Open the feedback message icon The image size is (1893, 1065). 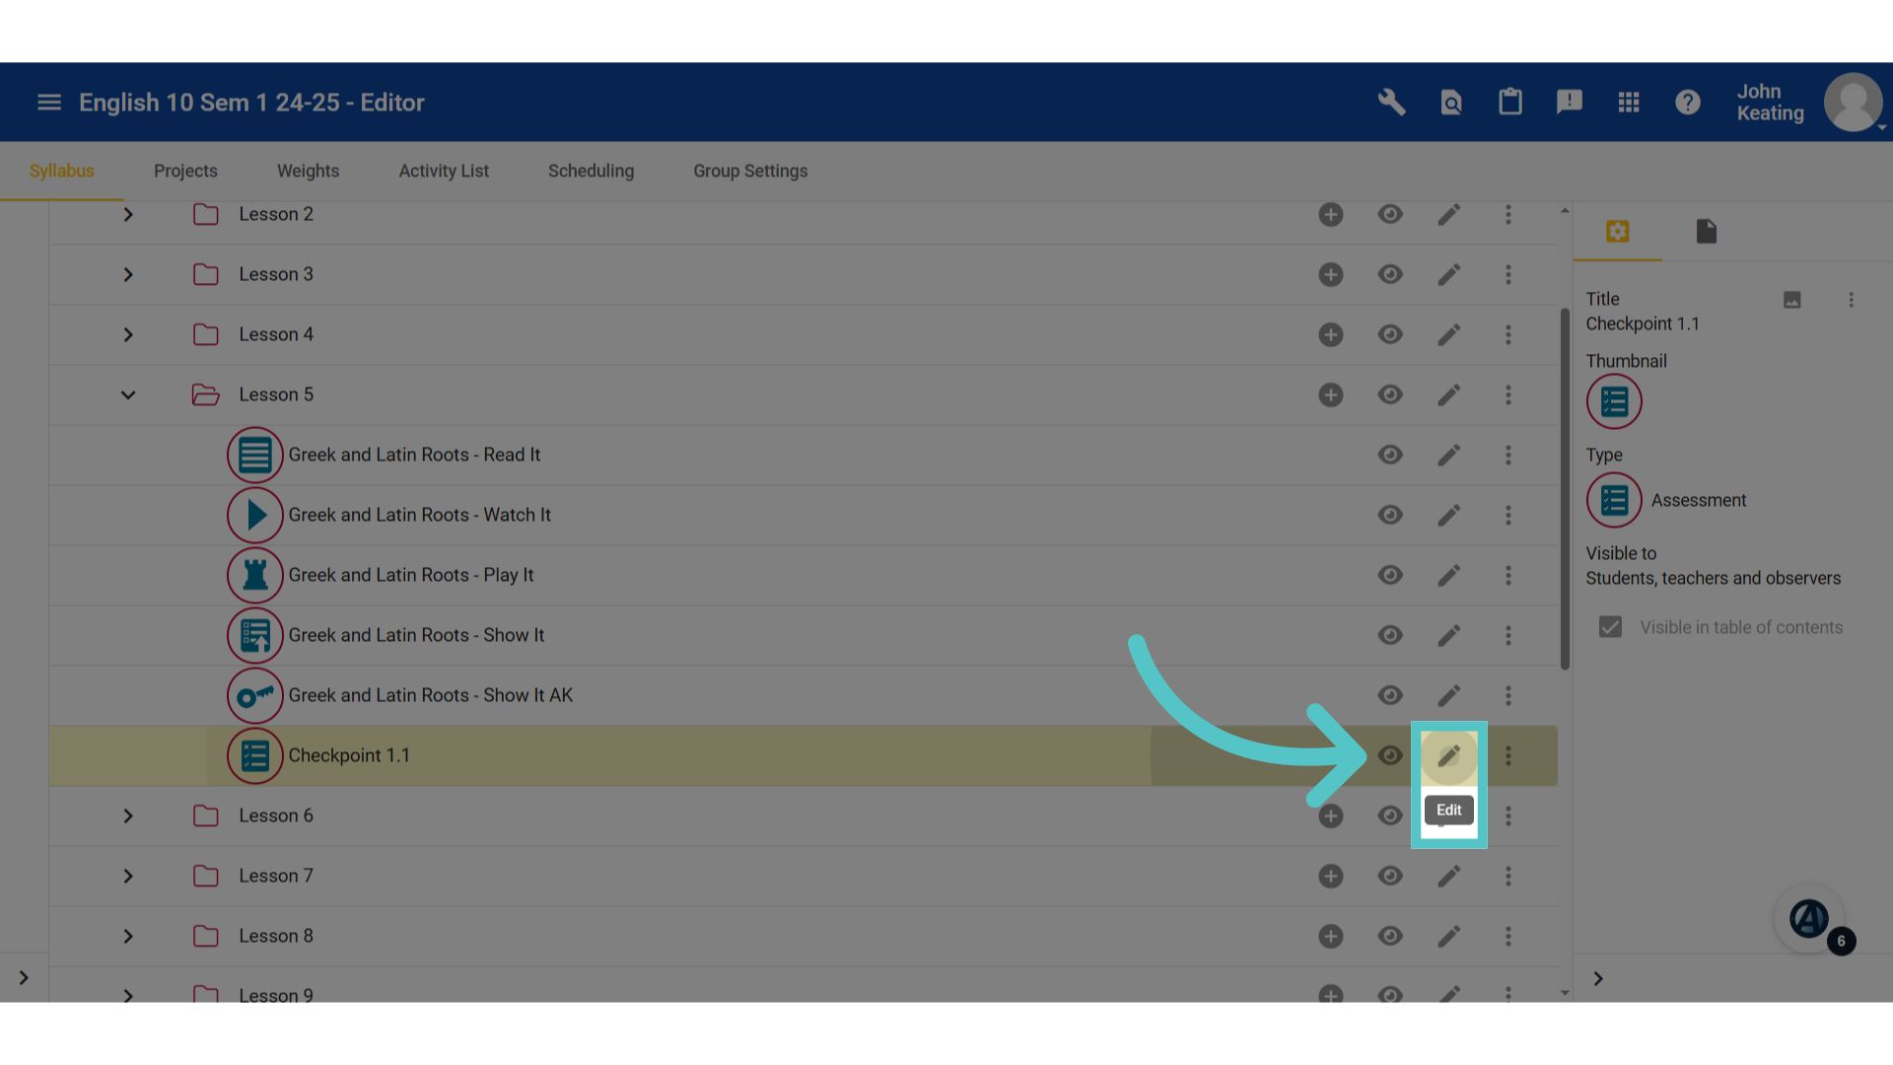1570,103
